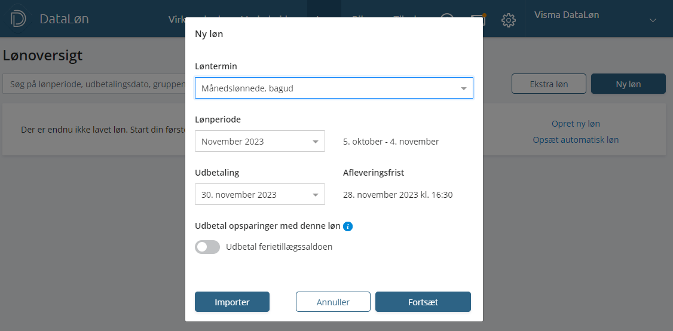
Task: Expand the account menu chevron arrow
Action: point(653,20)
